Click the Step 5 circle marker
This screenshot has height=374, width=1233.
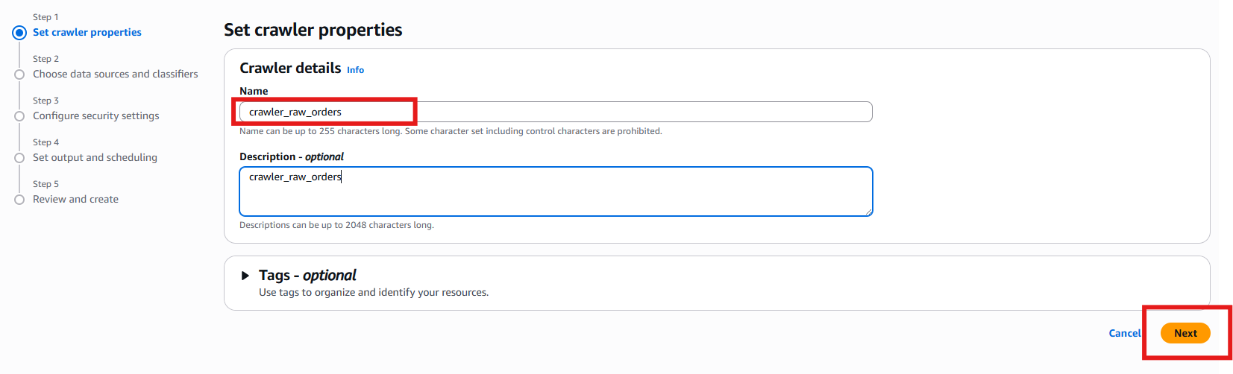[19, 200]
